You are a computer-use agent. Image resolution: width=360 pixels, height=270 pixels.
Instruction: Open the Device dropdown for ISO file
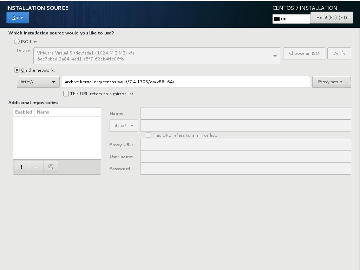157,56
